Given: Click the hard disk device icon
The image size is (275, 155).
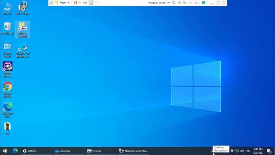Looking at the screenshot, I should (x=174, y=3).
